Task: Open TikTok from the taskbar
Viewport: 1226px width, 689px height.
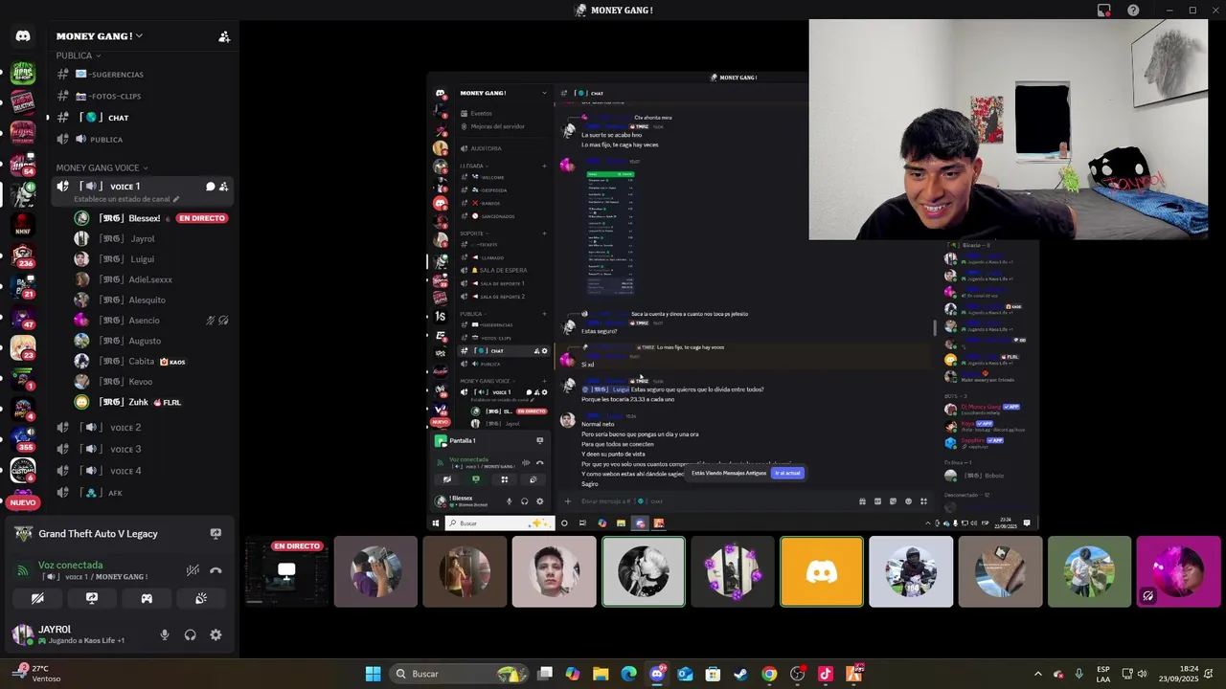Action: (x=826, y=674)
